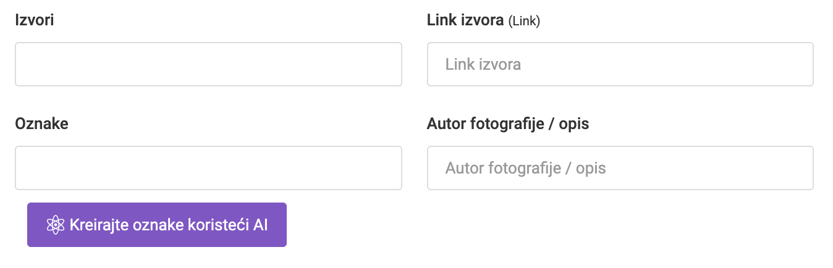Select the Oznake tags input field
Image resolution: width=833 pixels, height=268 pixels.
pyautogui.click(x=208, y=168)
